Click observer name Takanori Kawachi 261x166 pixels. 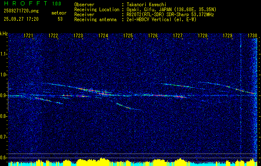tap(146, 5)
